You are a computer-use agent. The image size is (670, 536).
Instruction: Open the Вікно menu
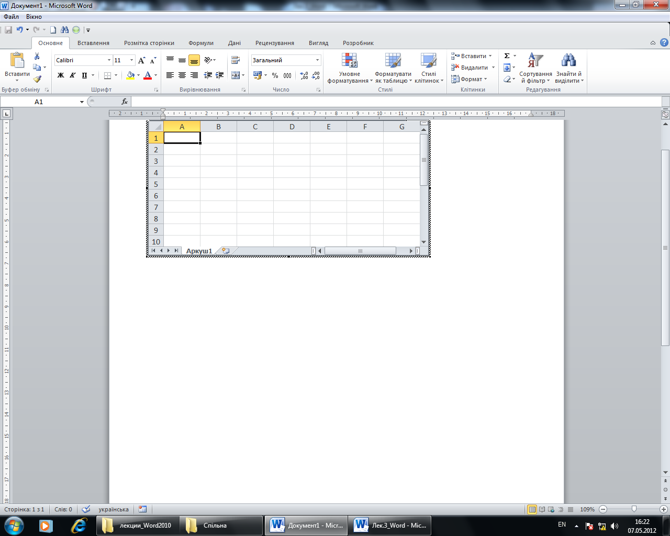34,17
